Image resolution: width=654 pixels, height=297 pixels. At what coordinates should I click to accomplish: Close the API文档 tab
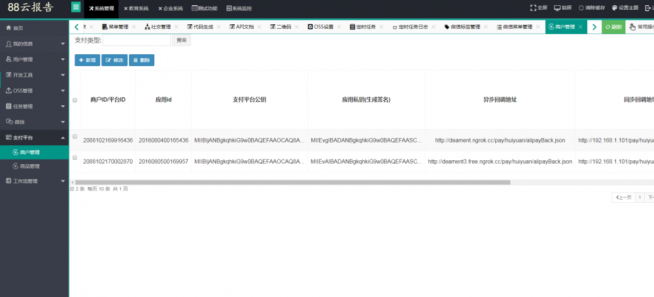pos(259,27)
